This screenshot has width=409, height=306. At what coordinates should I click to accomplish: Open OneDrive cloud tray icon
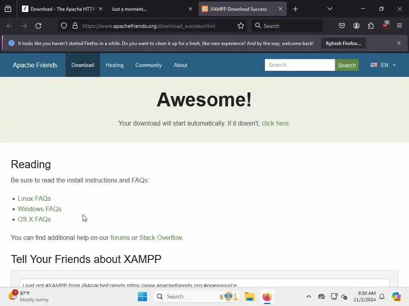pyautogui.click(x=322, y=296)
